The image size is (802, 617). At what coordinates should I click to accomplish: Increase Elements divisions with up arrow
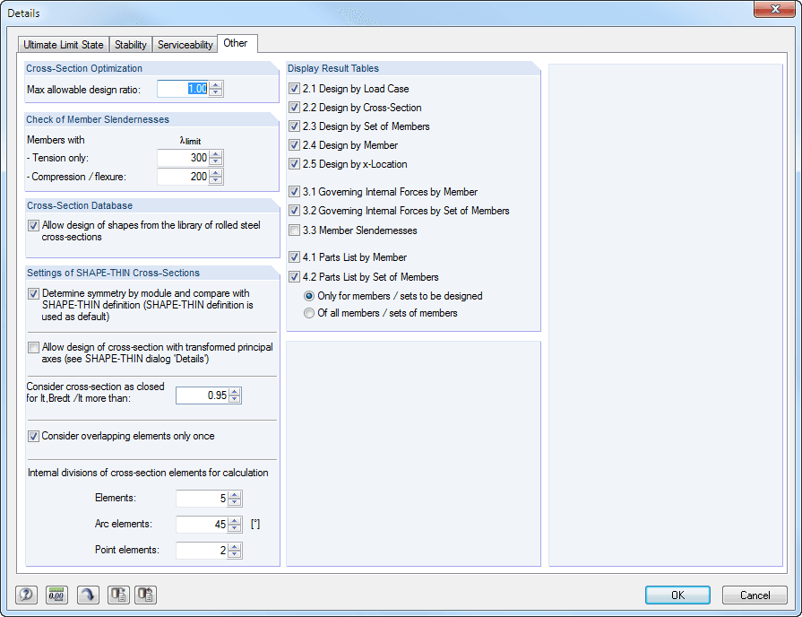point(234,495)
